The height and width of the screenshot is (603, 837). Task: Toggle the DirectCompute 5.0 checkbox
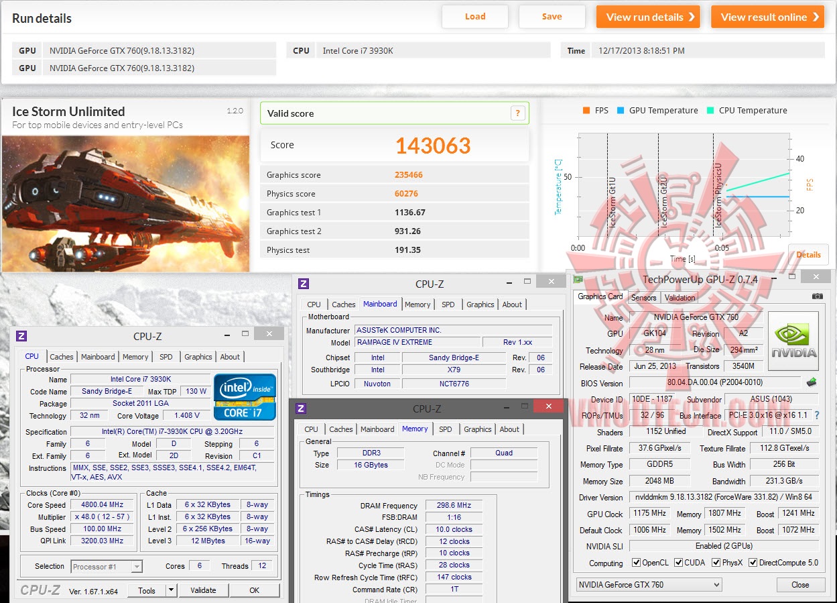point(753,563)
